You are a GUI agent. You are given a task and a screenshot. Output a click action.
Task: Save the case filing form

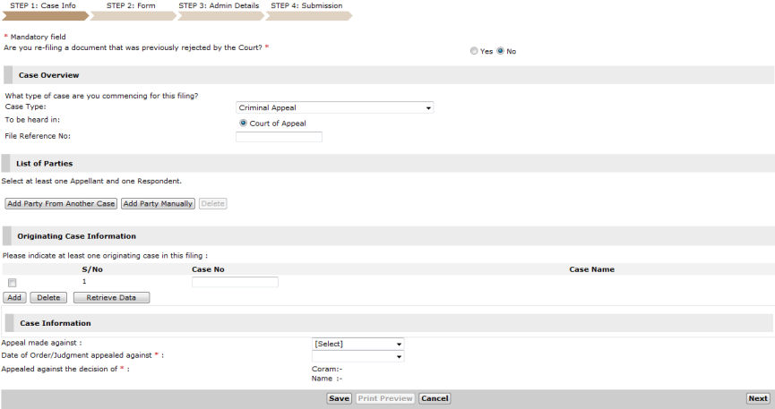tap(339, 398)
